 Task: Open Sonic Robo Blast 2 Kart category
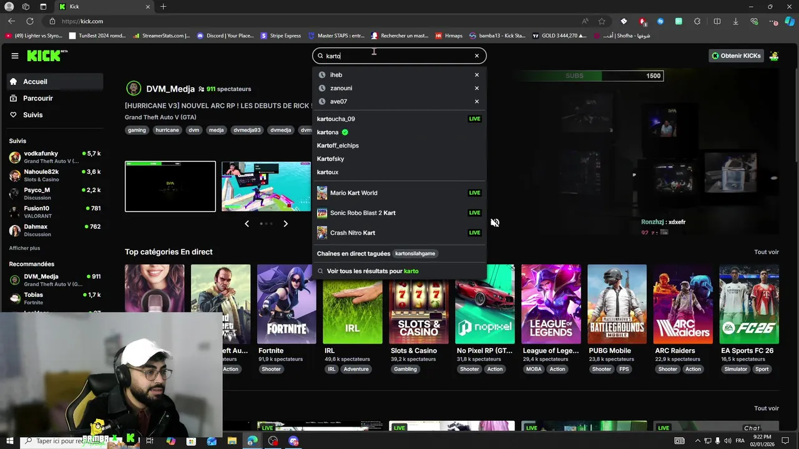tap(399, 213)
